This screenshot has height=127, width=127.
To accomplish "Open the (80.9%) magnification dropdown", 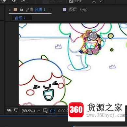I will click(x=31, y=111).
